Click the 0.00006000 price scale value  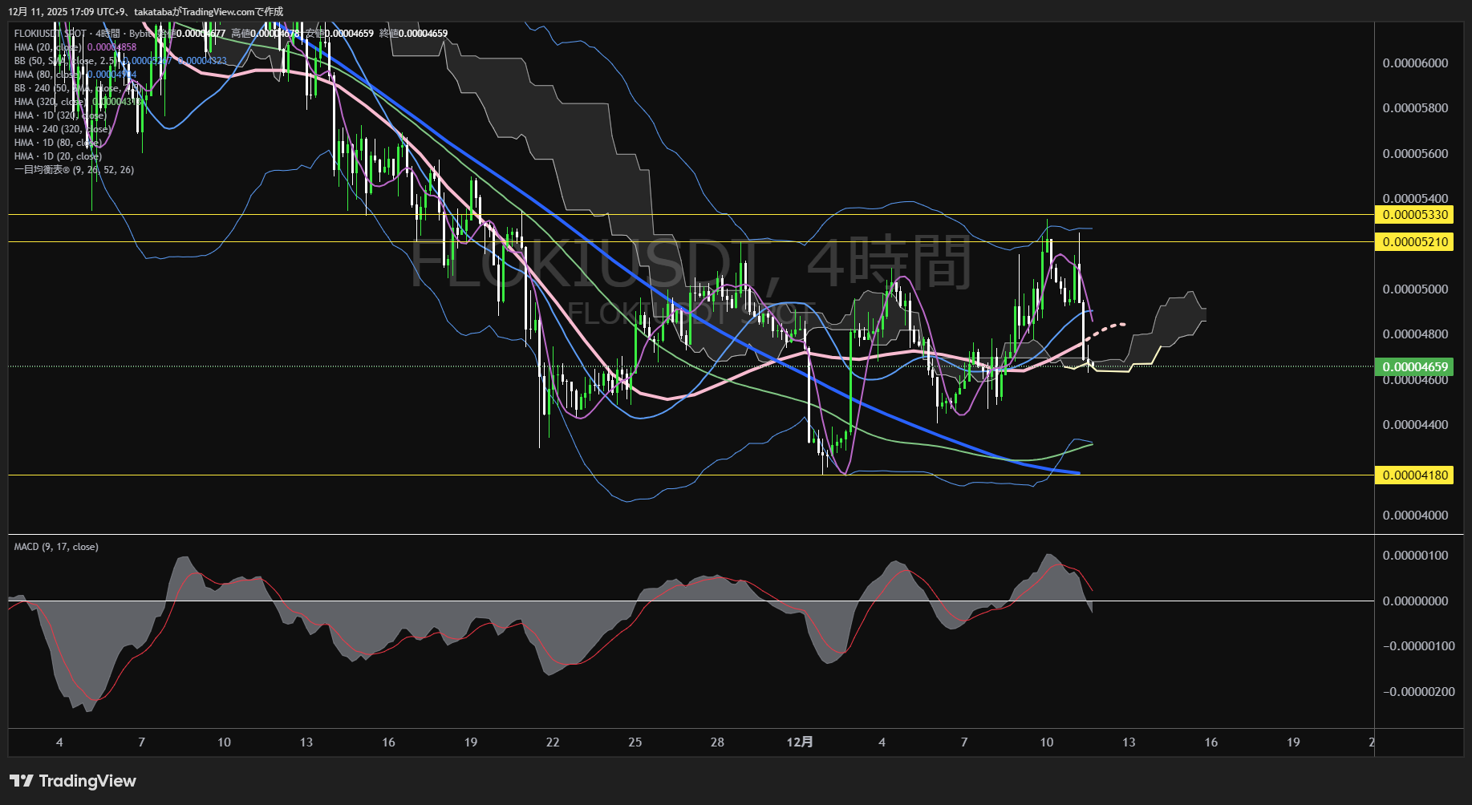pos(1415,63)
